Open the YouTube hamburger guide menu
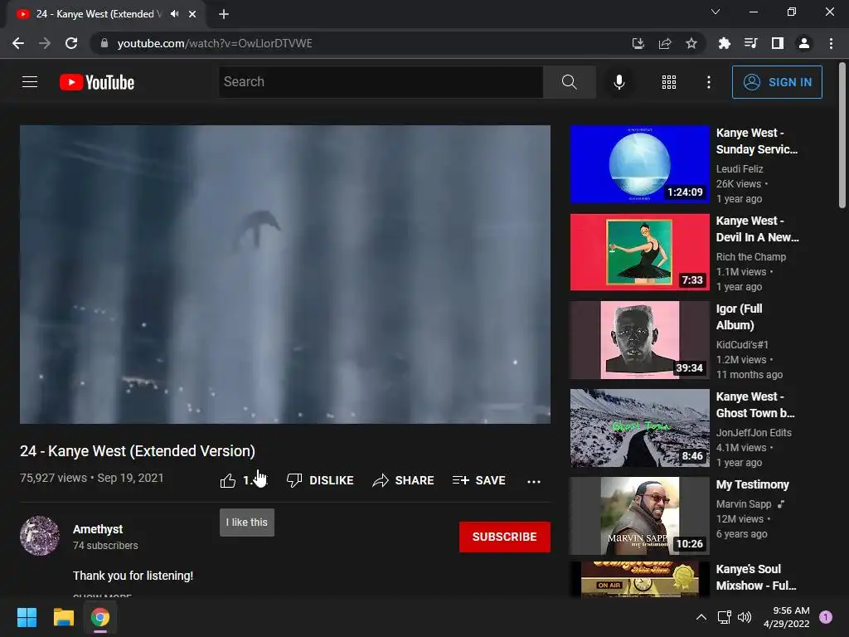The image size is (849, 637). tap(30, 82)
